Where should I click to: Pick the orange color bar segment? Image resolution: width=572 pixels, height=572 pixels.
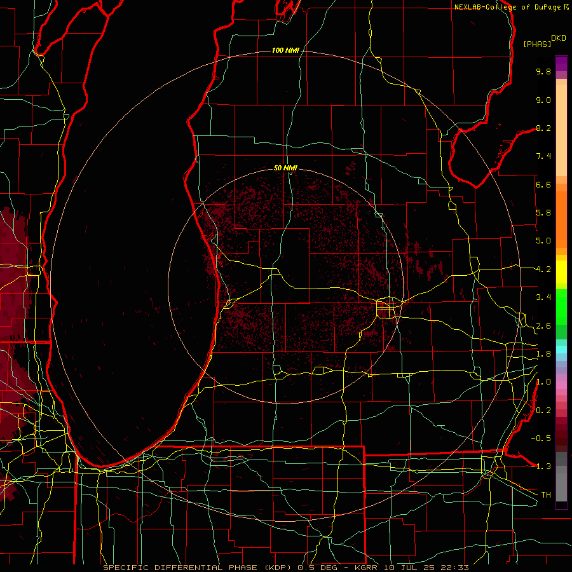coord(561,219)
